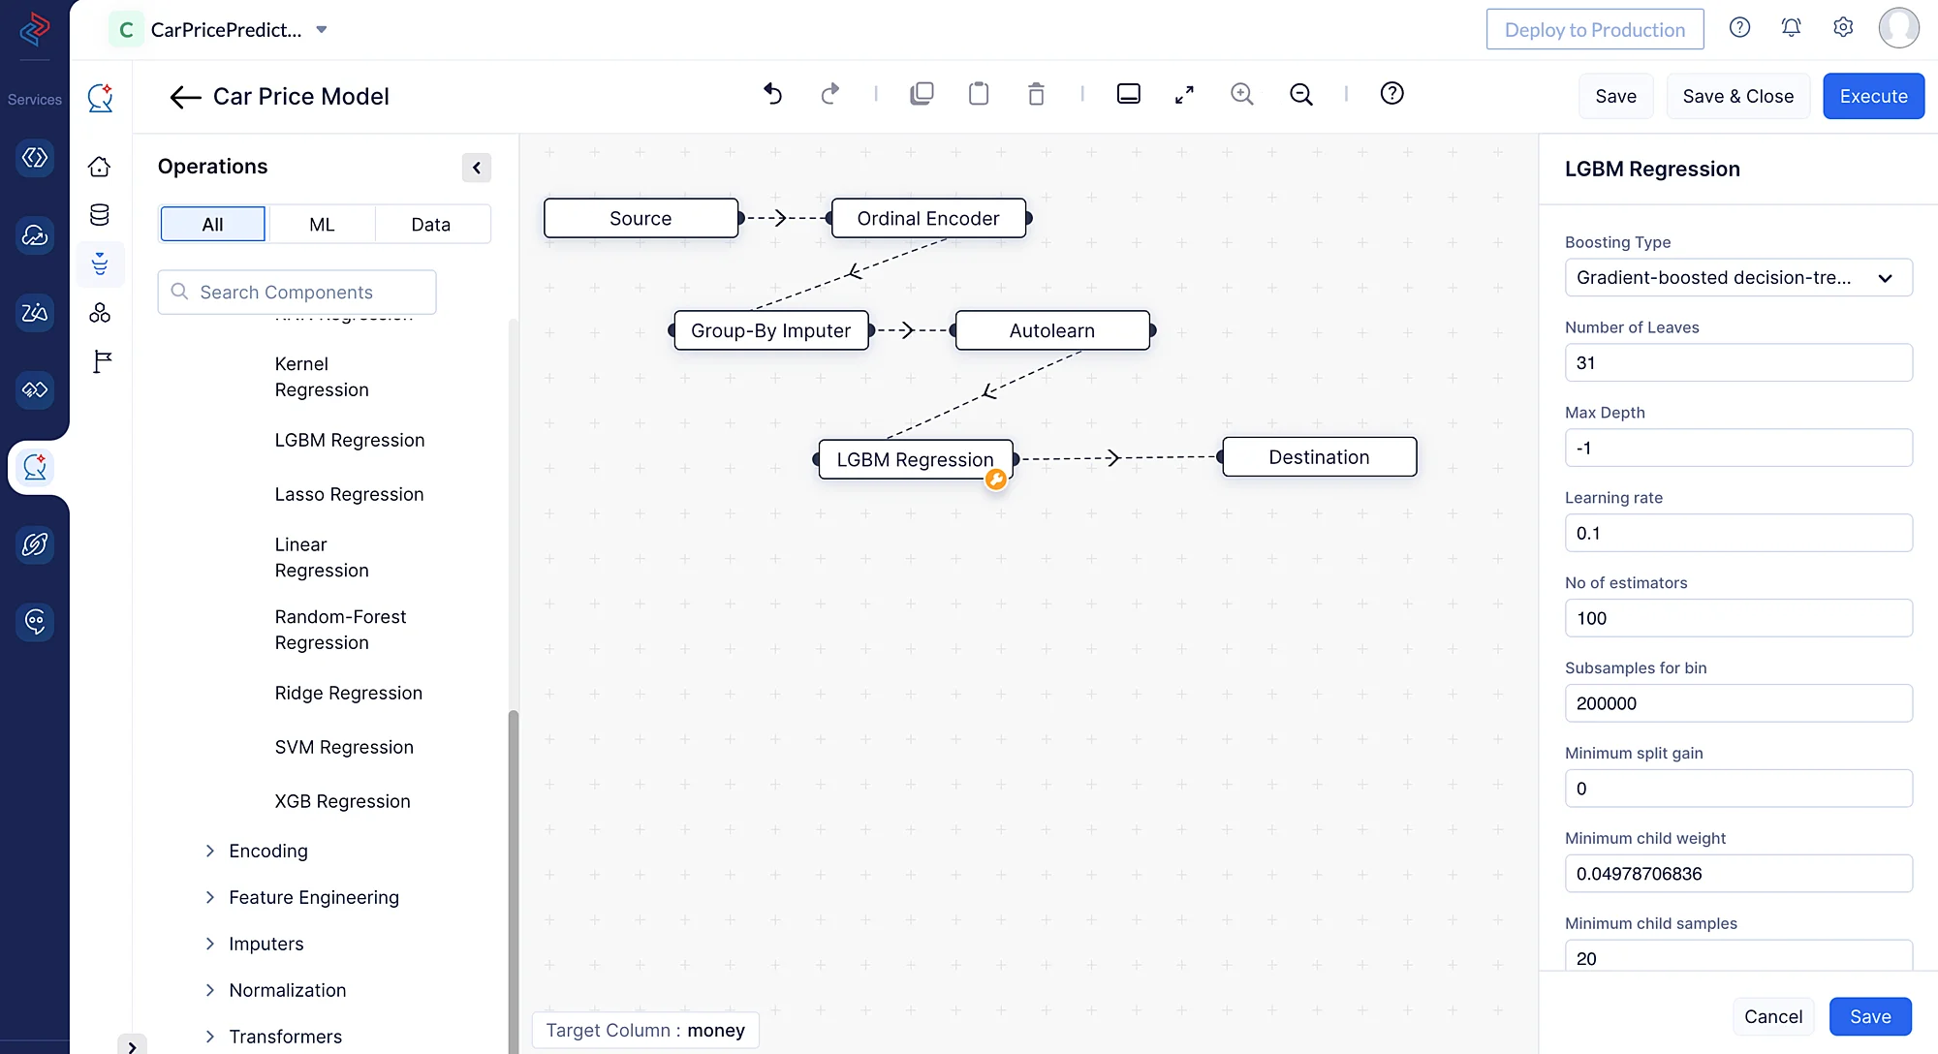The image size is (1938, 1054).
Task: Collapse the Operations panel
Action: (x=477, y=168)
